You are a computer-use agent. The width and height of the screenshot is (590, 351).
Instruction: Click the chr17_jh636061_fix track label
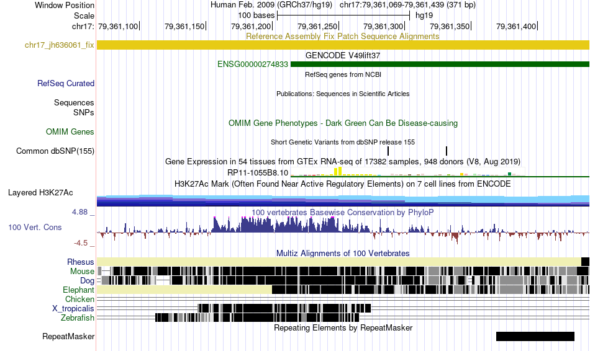point(60,45)
